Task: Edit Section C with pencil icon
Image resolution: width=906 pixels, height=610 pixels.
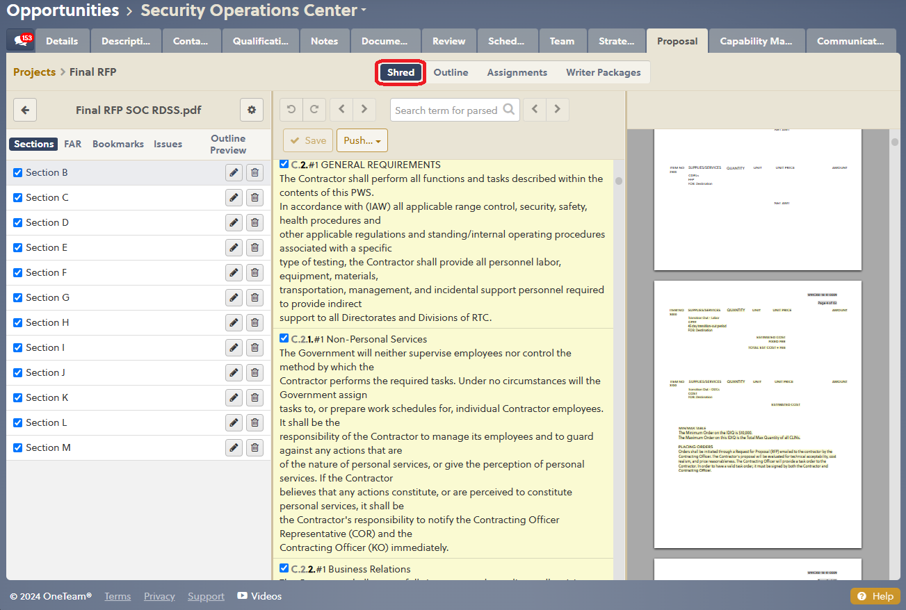Action: [234, 198]
